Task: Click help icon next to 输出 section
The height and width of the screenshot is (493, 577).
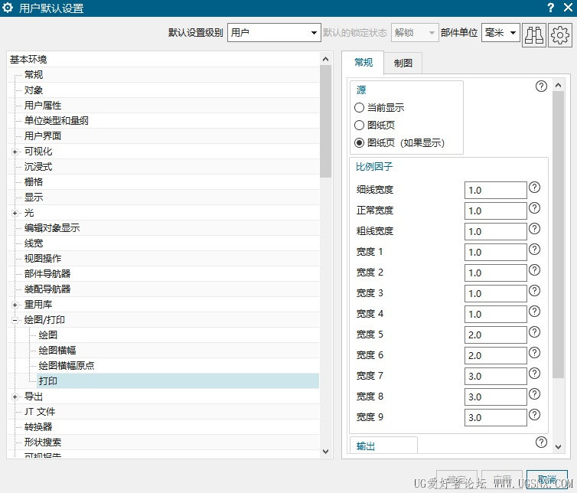Action: point(542,442)
